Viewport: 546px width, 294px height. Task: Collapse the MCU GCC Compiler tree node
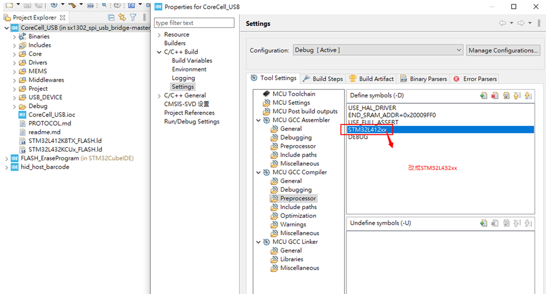pyautogui.click(x=258, y=172)
